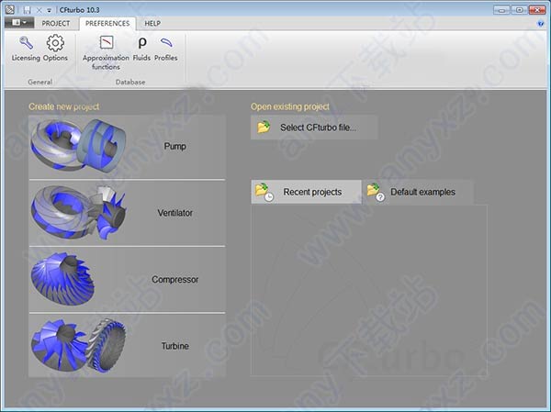Viewport: 551px width, 412px height.
Task: Expand the quick access toolbar customize arrow
Action: pyautogui.click(x=49, y=10)
